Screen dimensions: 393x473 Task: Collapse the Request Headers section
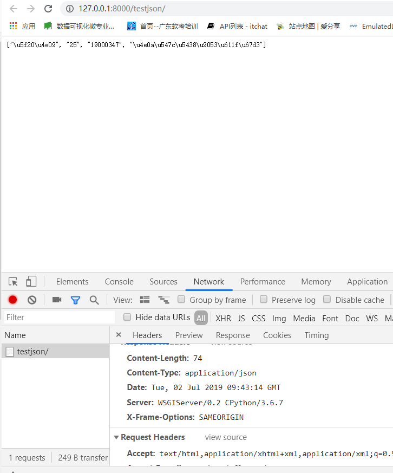116,437
